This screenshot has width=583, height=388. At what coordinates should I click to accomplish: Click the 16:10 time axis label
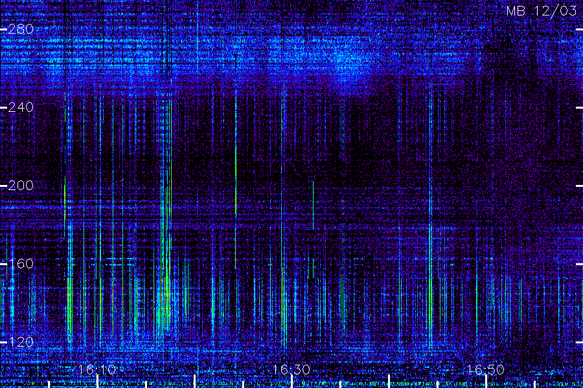(x=97, y=369)
